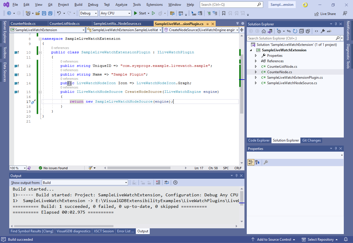Open the Analyze menu

[121, 5]
